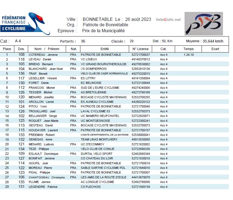Select rider MENARD Joselito
The image size is (233, 200).
click(41, 97)
